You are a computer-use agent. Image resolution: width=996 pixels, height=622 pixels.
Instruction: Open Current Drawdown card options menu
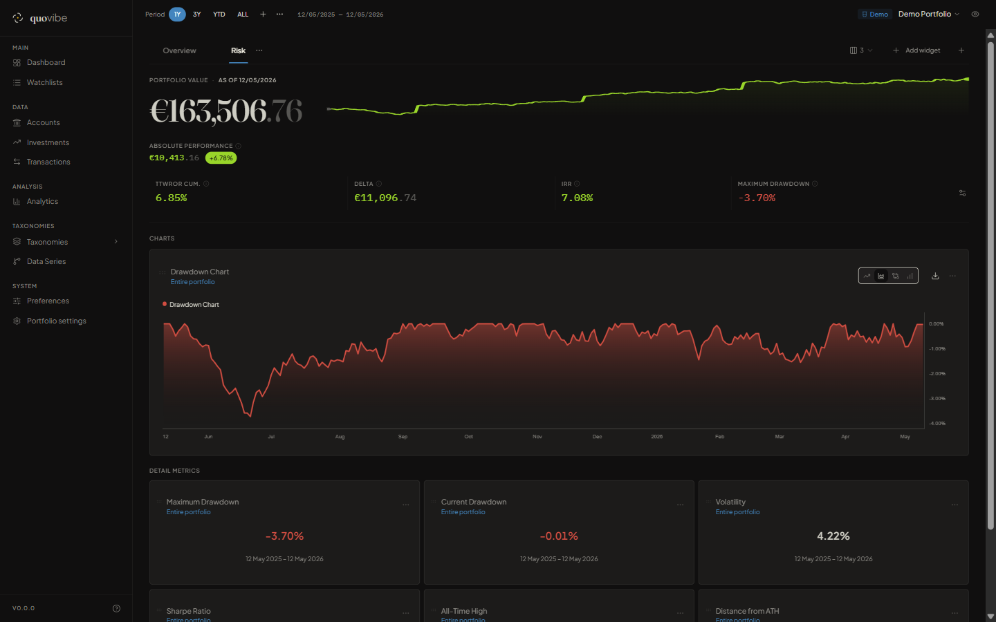click(681, 505)
